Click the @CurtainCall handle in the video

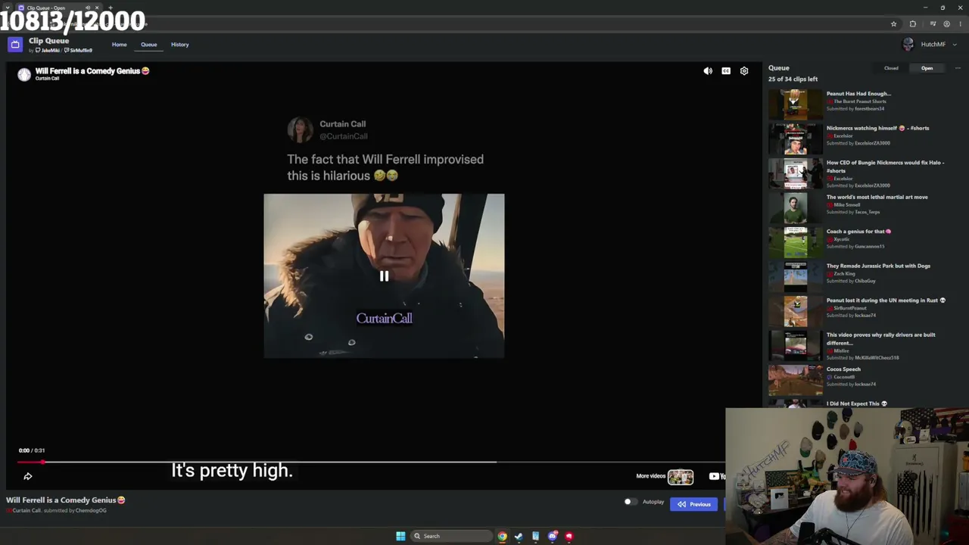(x=344, y=136)
